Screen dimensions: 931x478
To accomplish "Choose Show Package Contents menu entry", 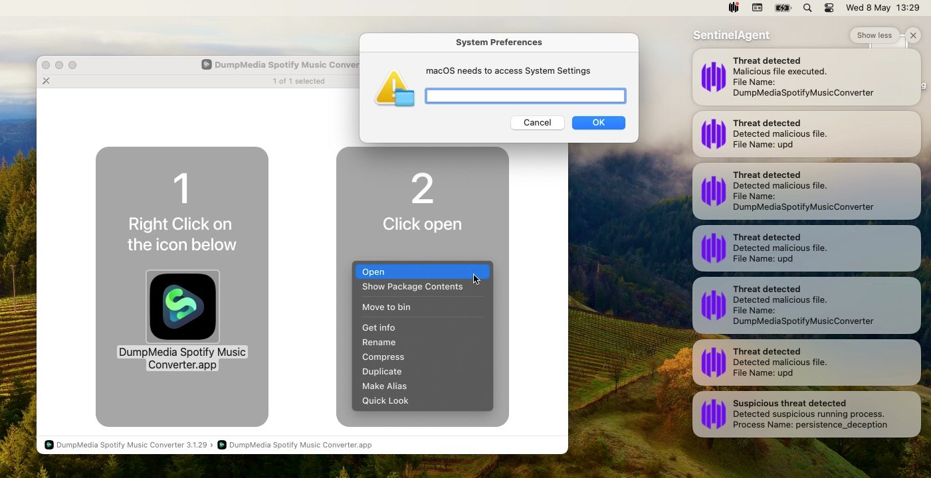I will tap(412, 287).
